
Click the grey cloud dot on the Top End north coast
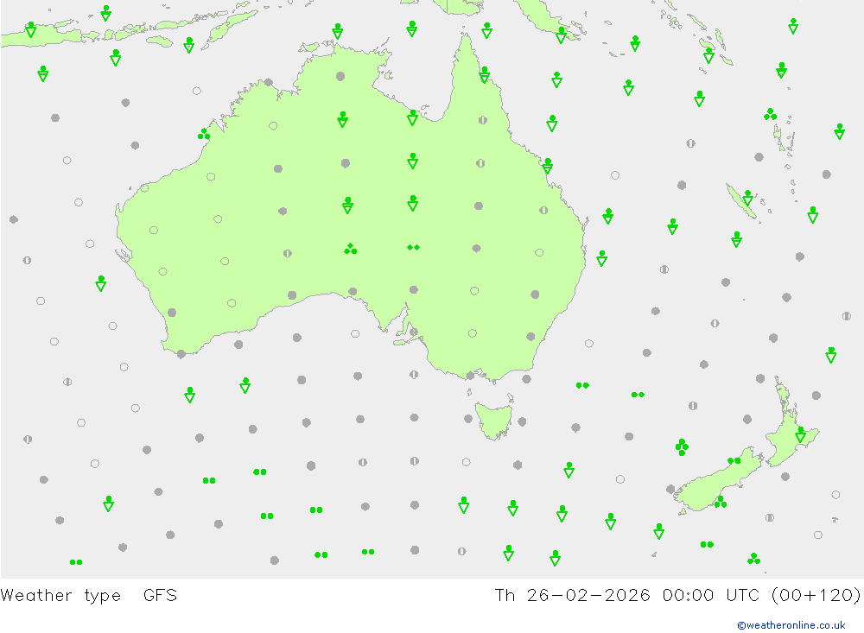340,77
